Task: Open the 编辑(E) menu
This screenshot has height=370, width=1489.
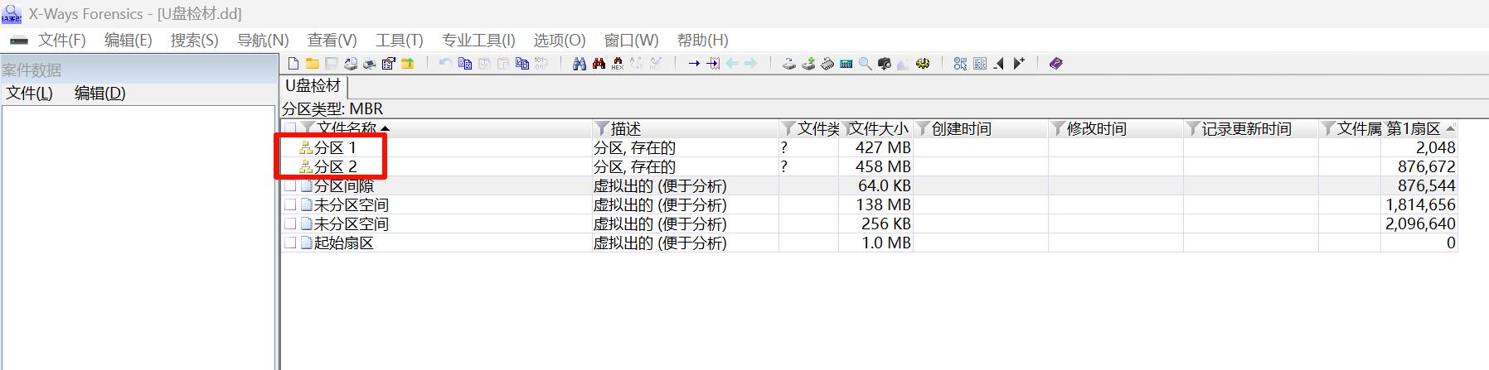Action: coord(129,40)
